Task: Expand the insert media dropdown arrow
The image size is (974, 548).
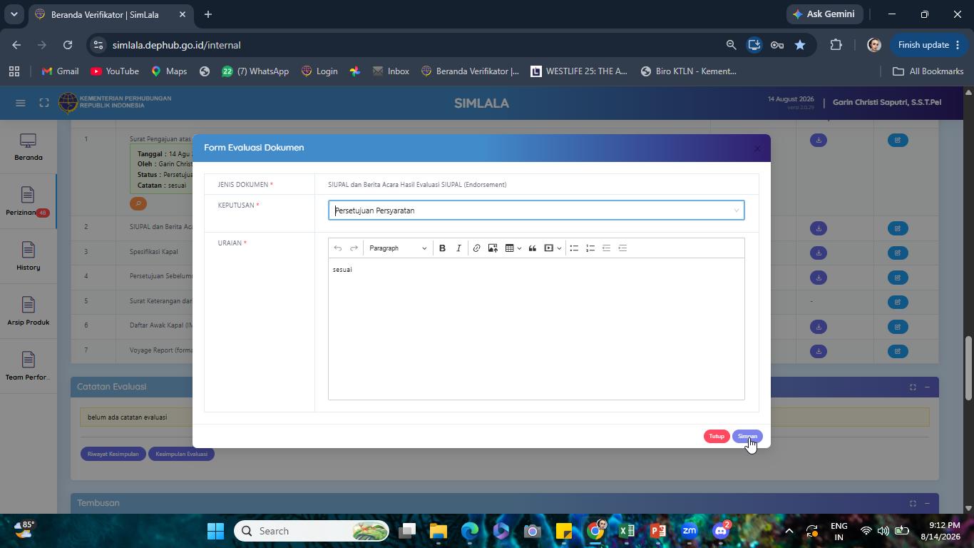Action: (559, 248)
